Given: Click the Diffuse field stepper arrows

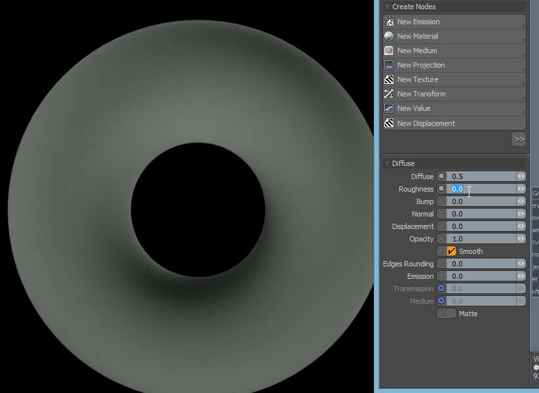Looking at the screenshot, I should coord(521,176).
